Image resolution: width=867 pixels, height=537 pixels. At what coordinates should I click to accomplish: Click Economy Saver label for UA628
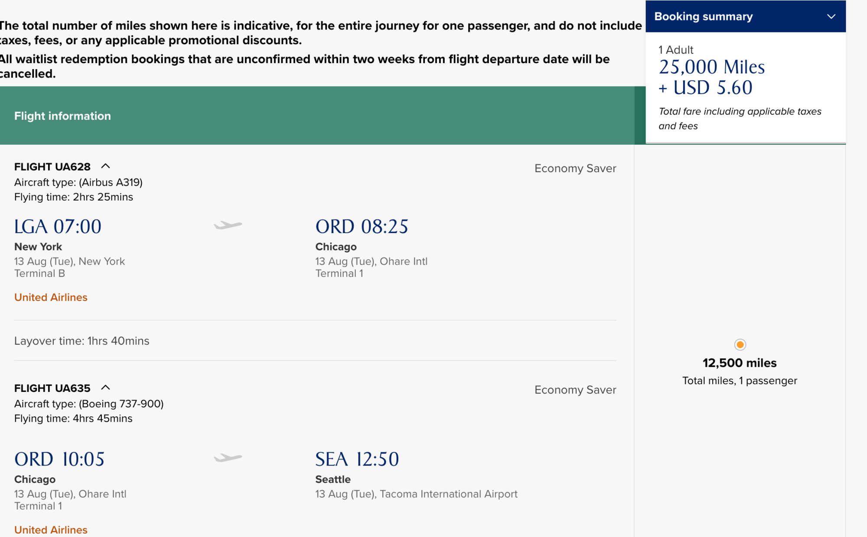575,168
